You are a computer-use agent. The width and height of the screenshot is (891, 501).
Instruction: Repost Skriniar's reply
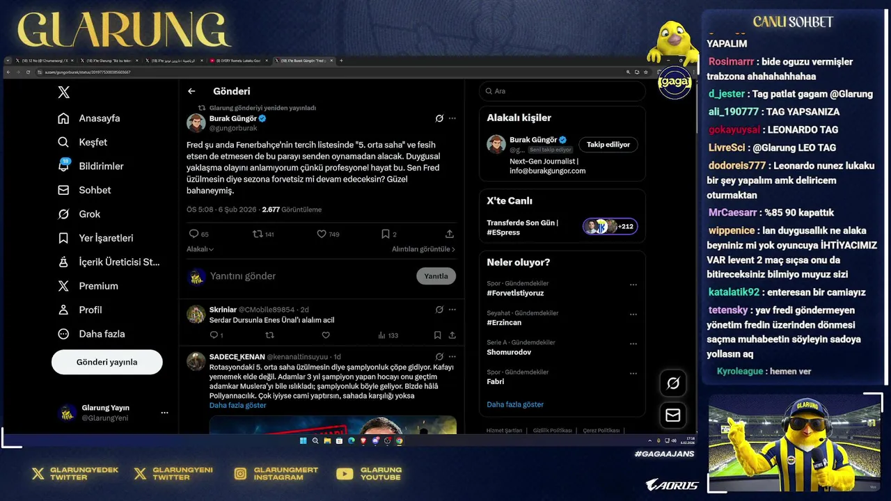tap(270, 335)
